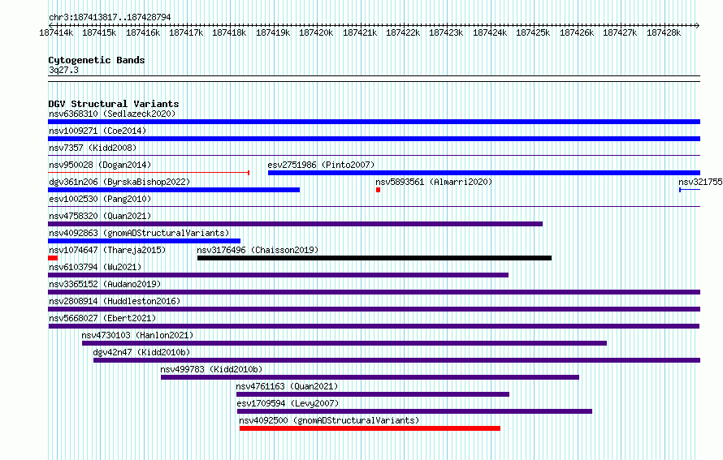
Task: Click the thin red nsv950028 line
Action: 149,173
